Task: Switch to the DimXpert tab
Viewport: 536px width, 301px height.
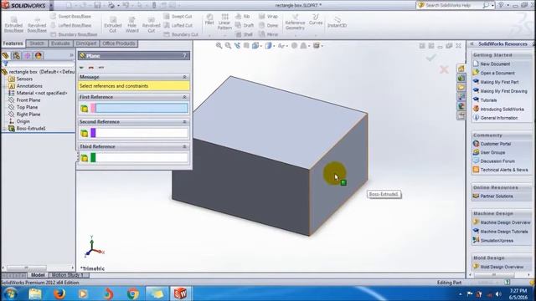Action: pos(86,43)
